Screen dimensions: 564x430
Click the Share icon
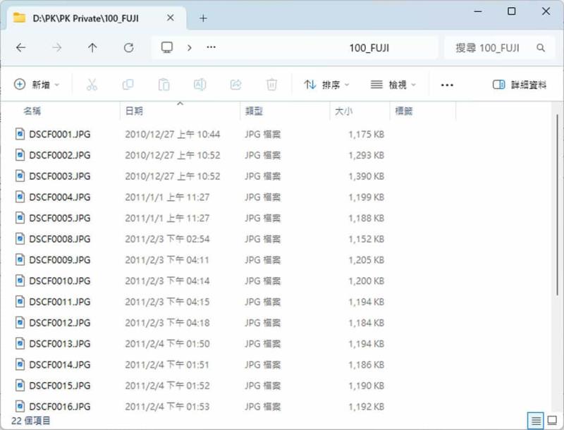click(x=236, y=85)
